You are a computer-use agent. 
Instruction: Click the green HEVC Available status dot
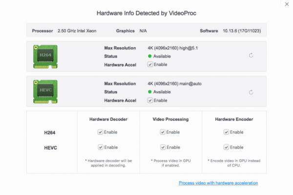(150, 92)
